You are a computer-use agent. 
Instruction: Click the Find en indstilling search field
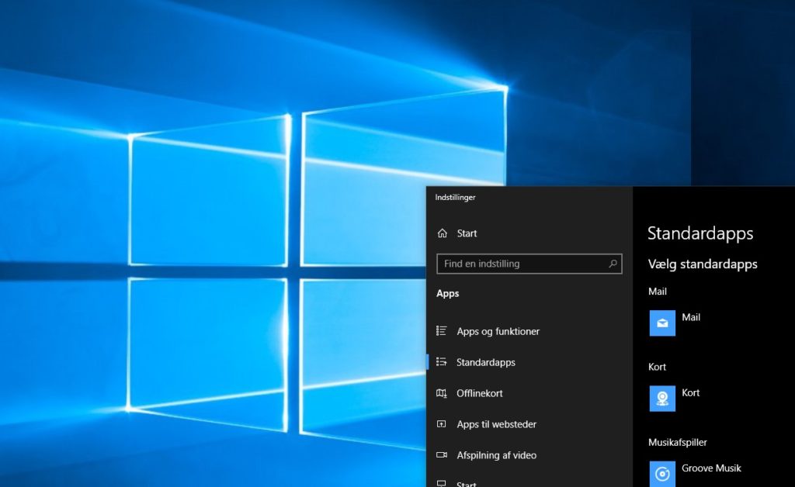coord(520,264)
